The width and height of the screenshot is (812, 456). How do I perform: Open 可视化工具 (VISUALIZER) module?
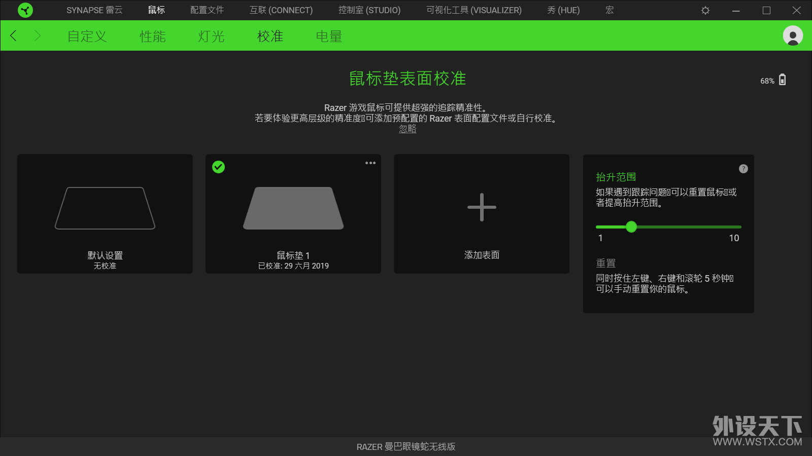[x=474, y=10]
